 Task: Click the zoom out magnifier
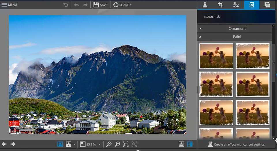(x=109, y=144)
